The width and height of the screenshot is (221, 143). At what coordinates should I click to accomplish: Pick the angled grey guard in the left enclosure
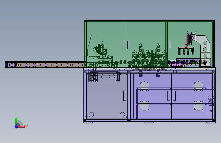pyautogui.click(x=93, y=46)
